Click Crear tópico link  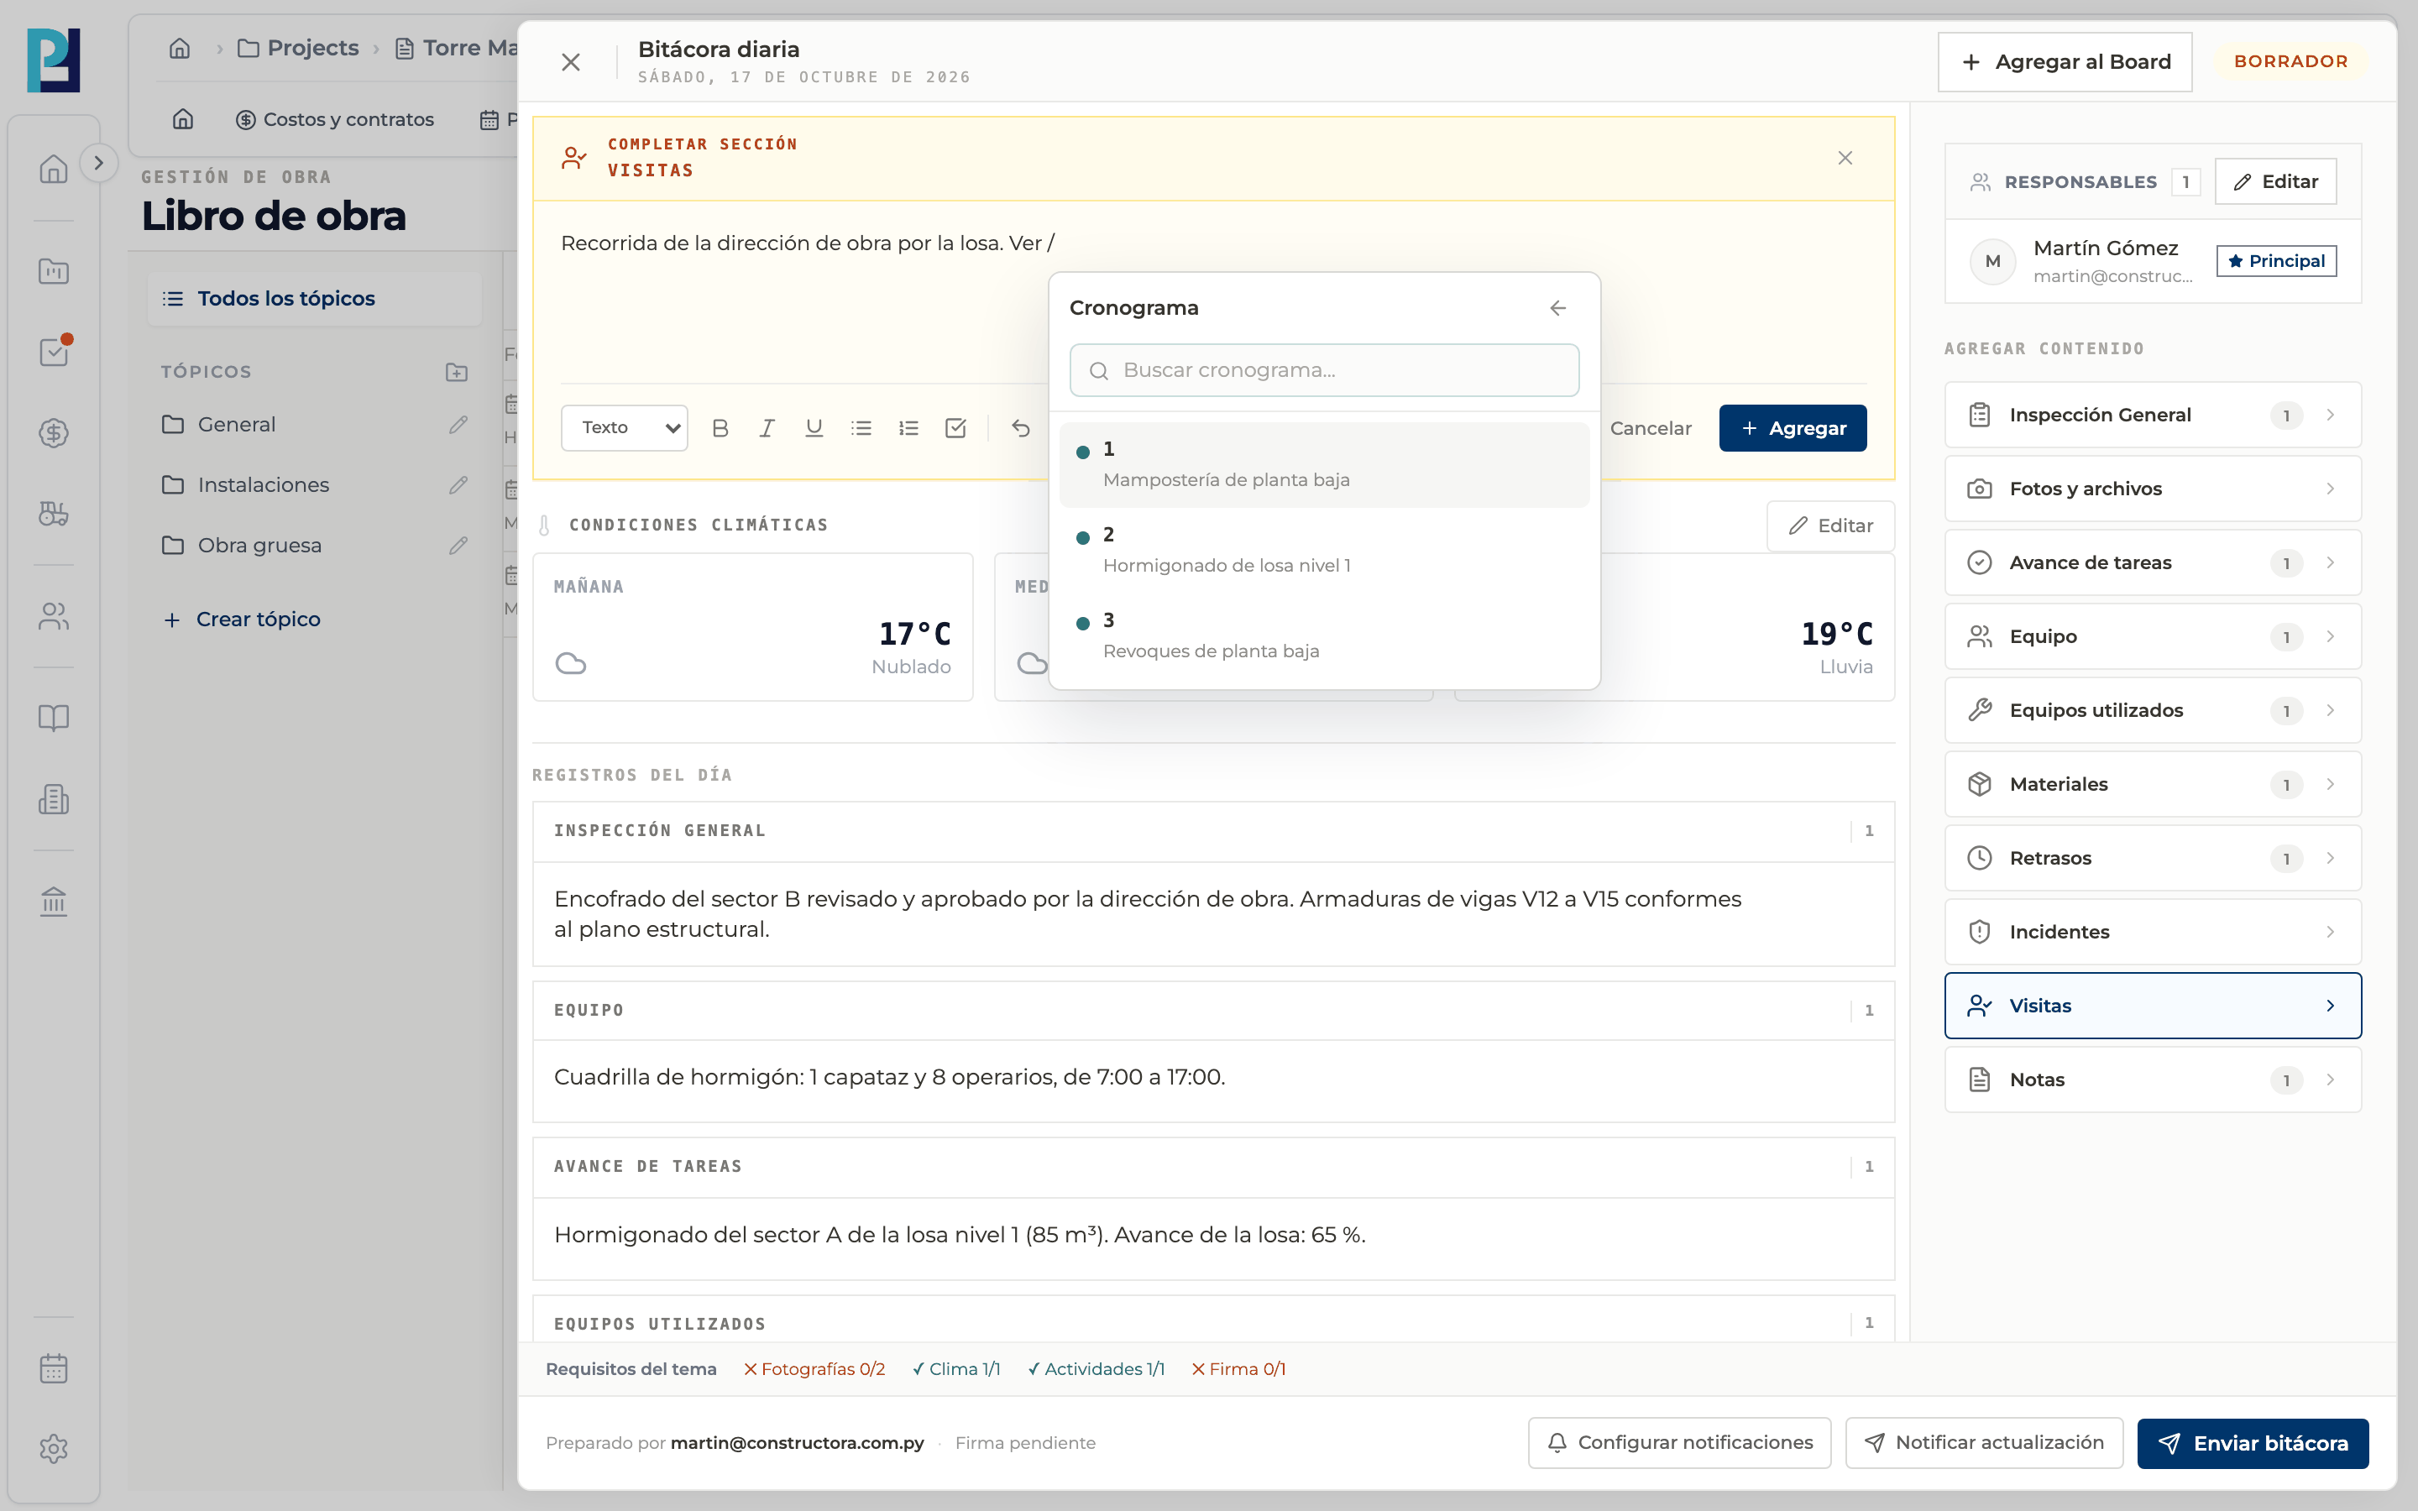pos(241,620)
